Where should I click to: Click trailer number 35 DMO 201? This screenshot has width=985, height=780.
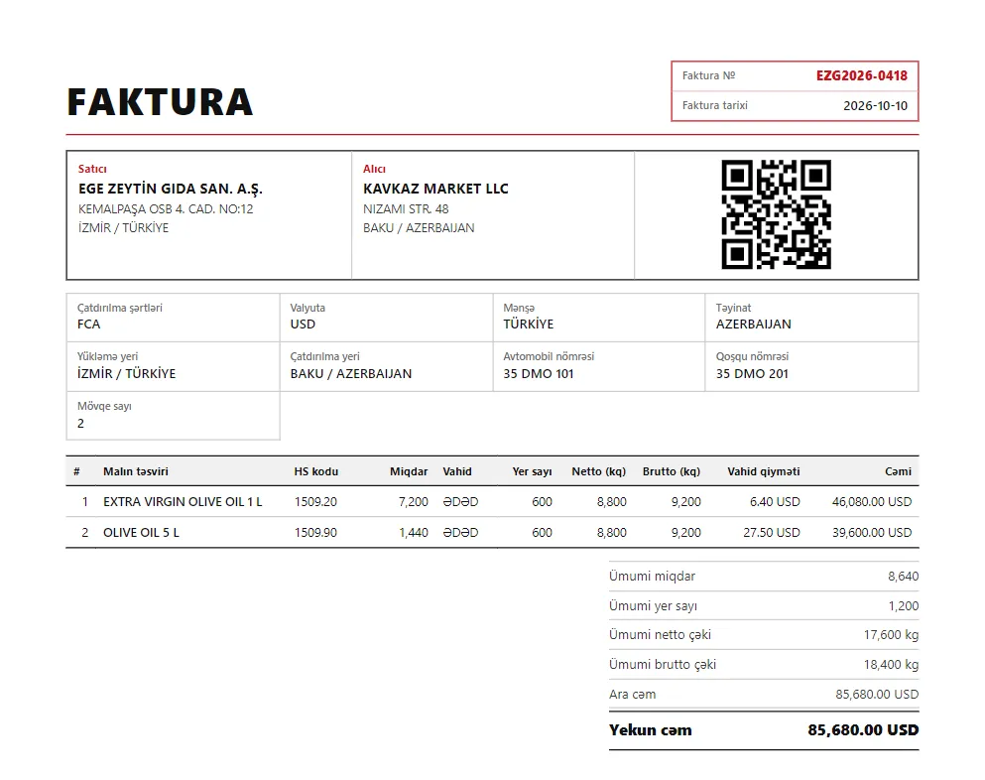(752, 373)
